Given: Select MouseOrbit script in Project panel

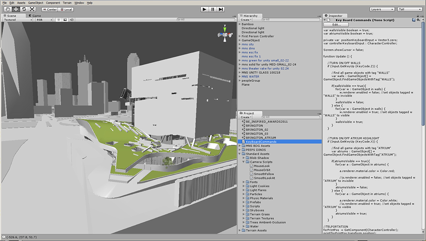Looking at the screenshot, I should tap(262, 170).
